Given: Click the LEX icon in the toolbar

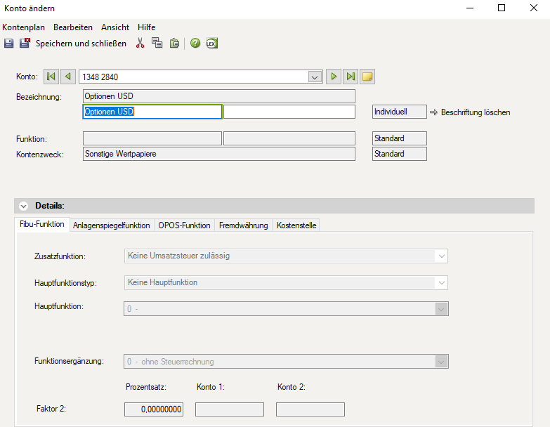Looking at the screenshot, I should point(212,43).
